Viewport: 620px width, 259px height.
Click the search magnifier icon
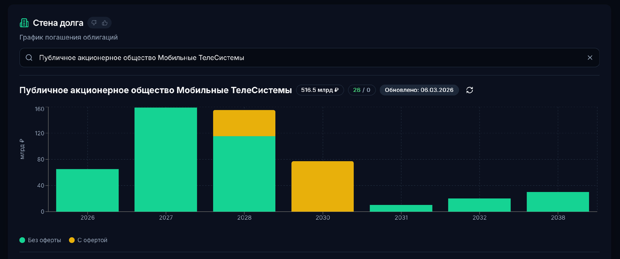(x=29, y=58)
